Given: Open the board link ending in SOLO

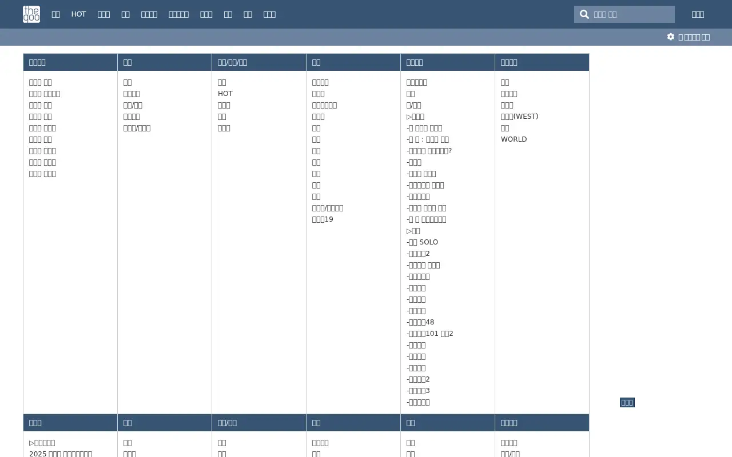Looking at the screenshot, I should point(422,242).
